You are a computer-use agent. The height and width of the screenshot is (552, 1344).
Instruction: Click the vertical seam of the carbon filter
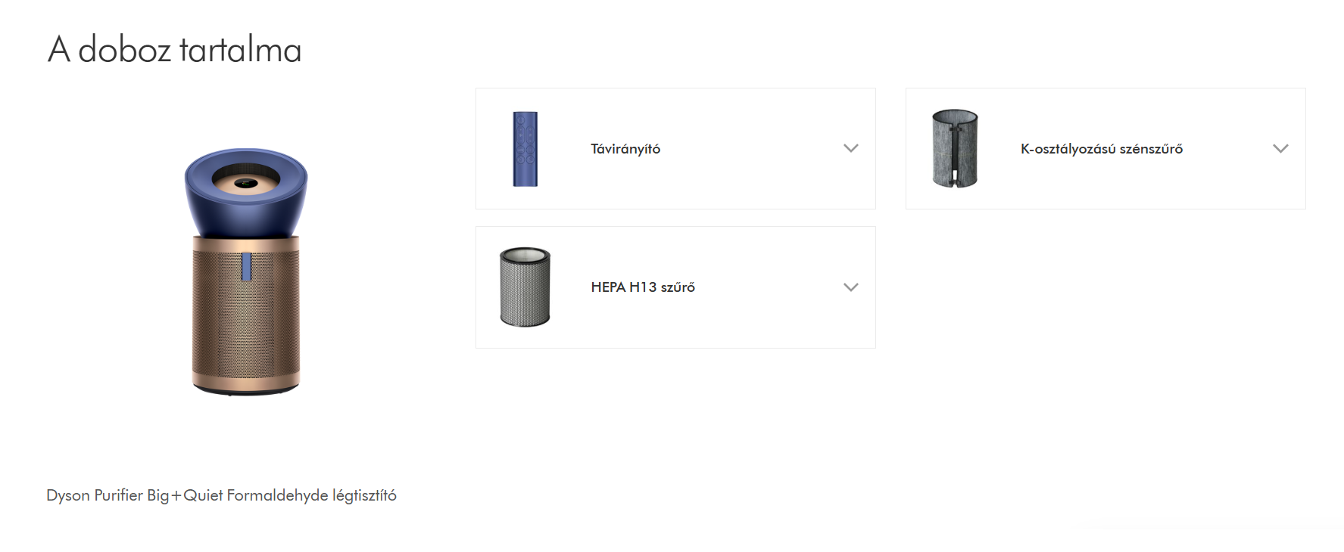pyautogui.click(x=955, y=151)
